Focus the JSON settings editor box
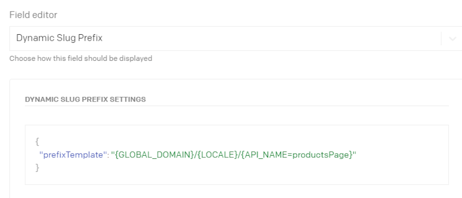462x198 pixels. [x=237, y=155]
